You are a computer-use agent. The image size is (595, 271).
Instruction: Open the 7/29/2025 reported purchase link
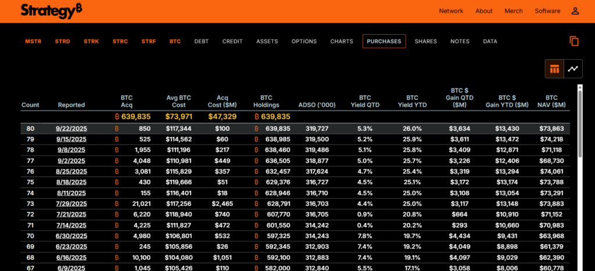pos(71,204)
